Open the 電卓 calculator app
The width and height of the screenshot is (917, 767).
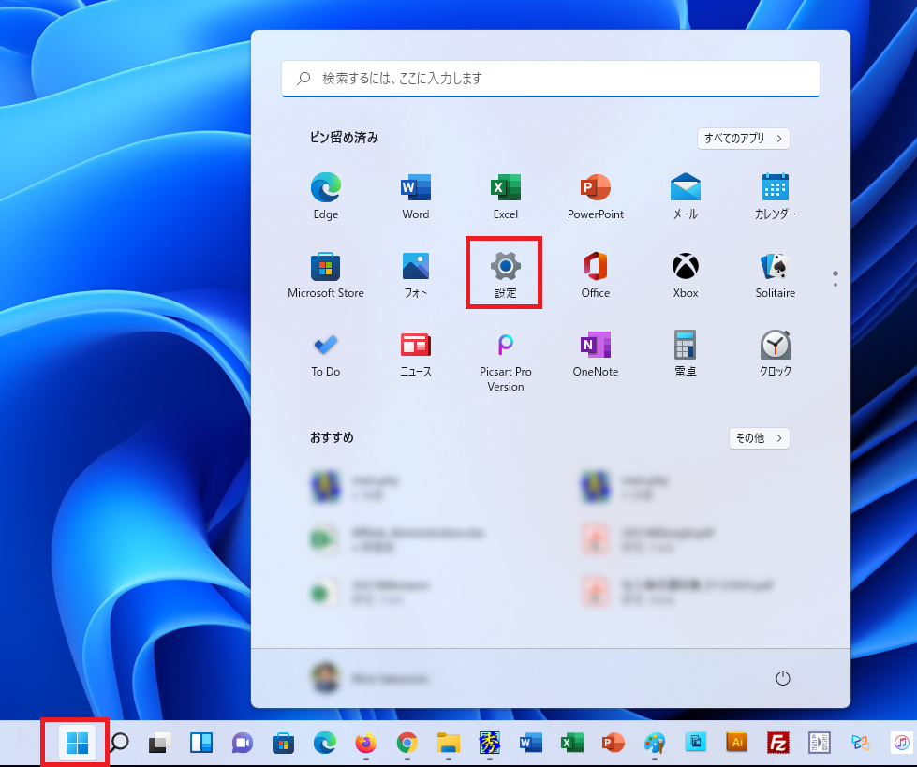(x=686, y=354)
